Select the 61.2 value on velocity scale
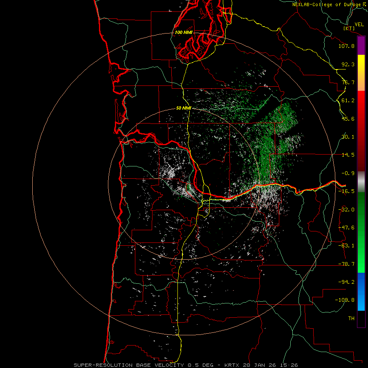Screen dimensions: 368x368 (348, 101)
